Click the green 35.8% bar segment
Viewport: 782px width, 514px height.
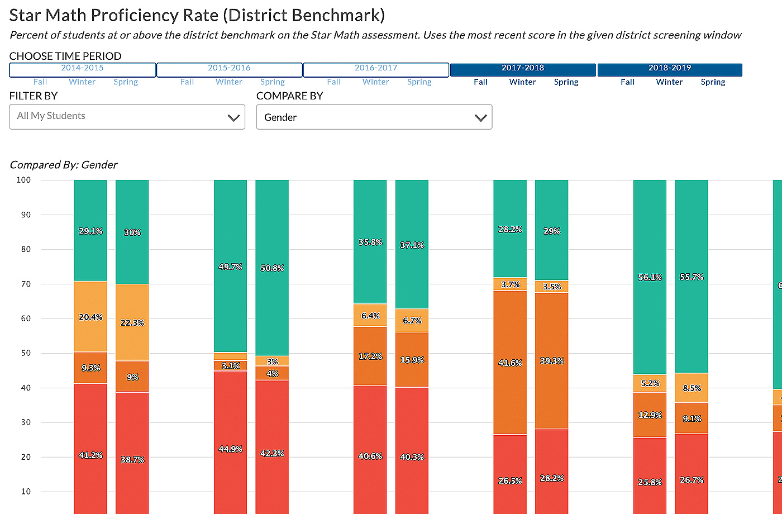coord(370,242)
